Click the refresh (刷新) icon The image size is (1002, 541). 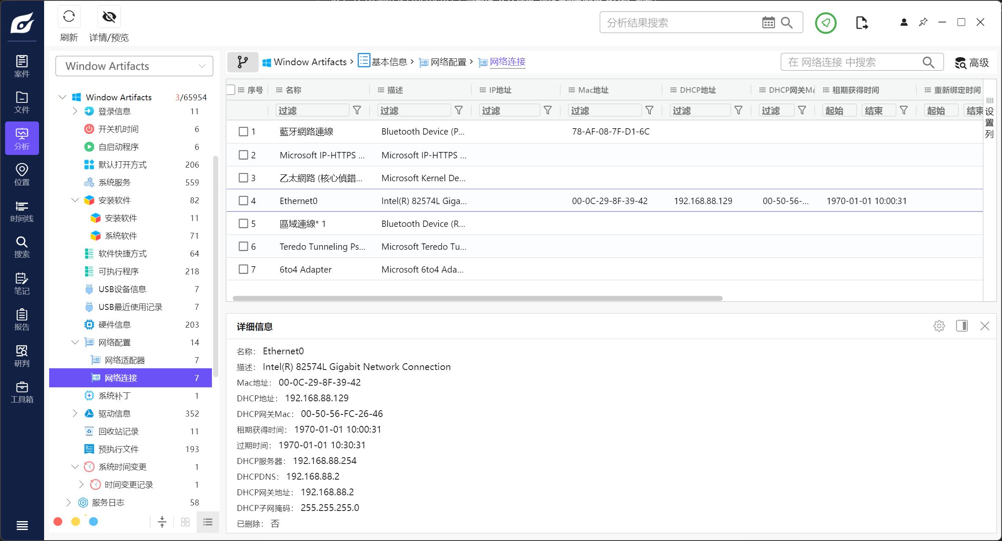coord(69,17)
